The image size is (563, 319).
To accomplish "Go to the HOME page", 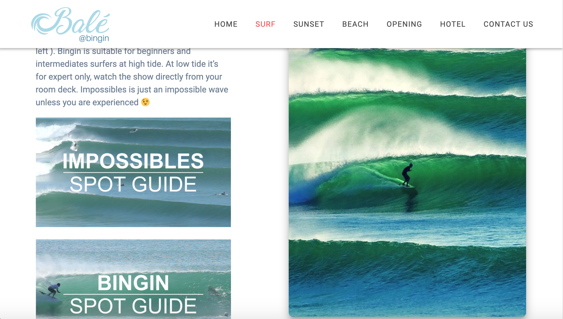I will coord(226,24).
